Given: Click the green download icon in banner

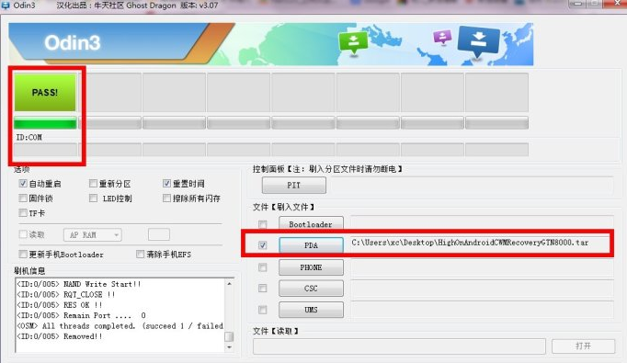Looking at the screenshot, I should 353,42.
